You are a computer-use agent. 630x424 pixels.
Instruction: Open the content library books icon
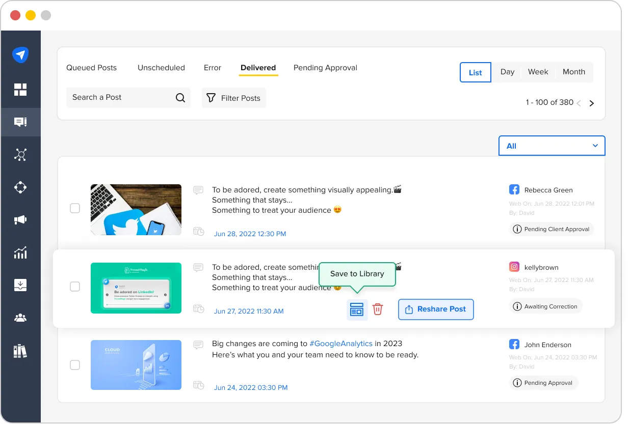[20, 351]
